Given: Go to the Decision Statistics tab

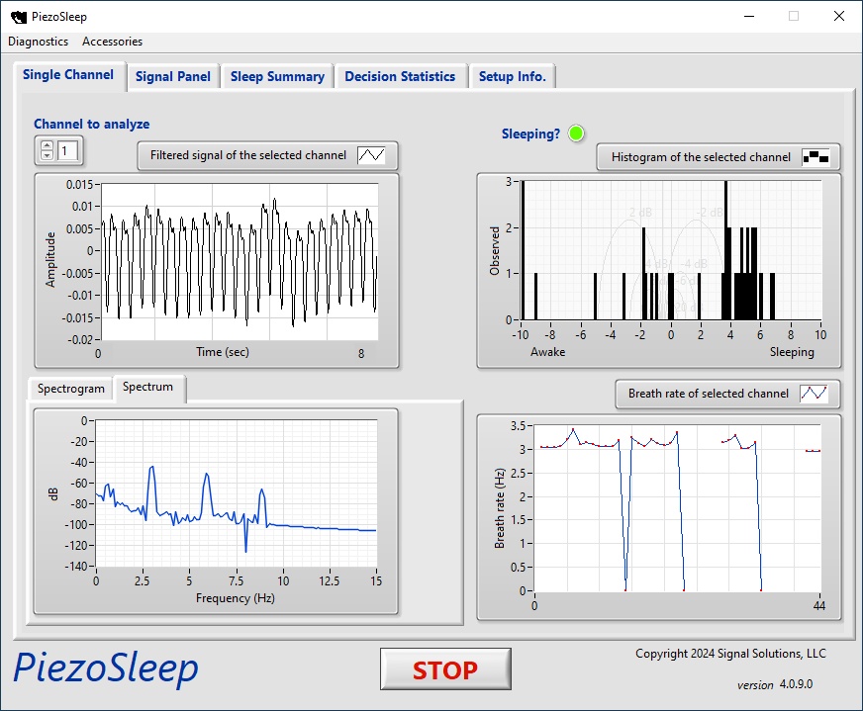Looking at the screenshot, I should click(400, 76).
